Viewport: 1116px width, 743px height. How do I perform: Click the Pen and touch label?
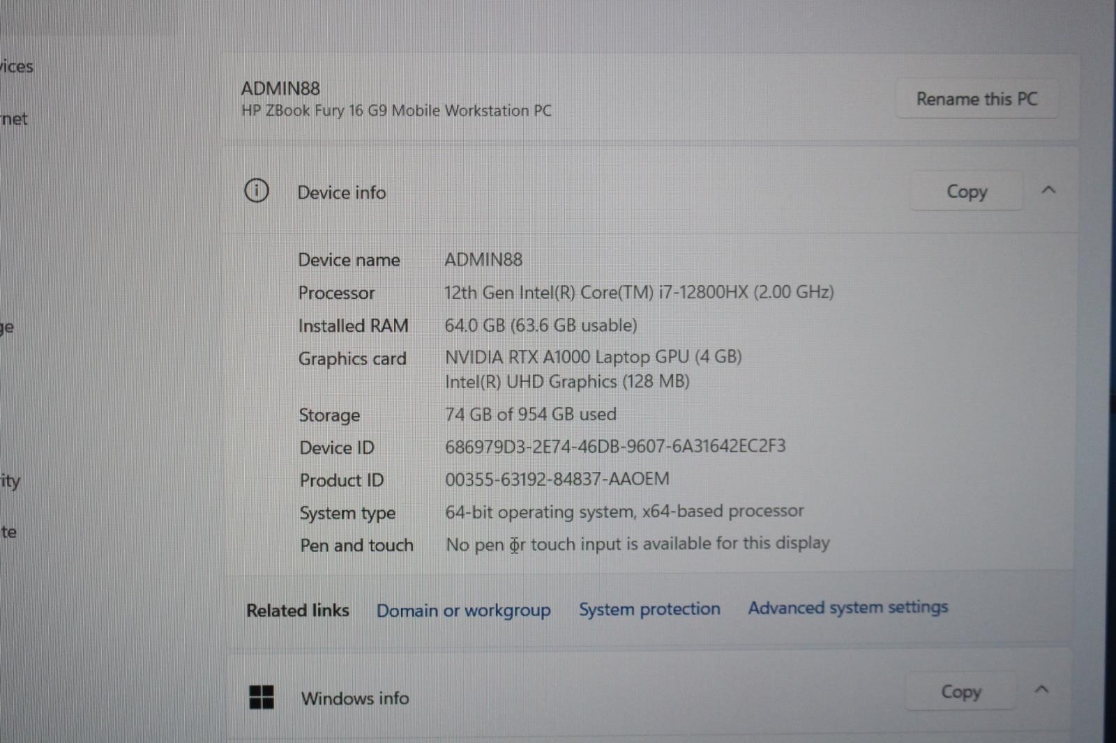coord(356,545)
